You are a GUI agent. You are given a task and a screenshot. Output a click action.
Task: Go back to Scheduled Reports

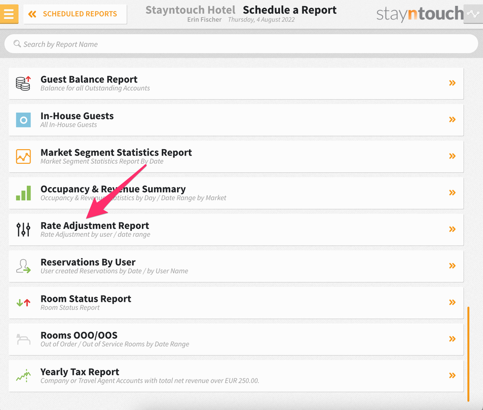pyautogui.click(x=75, y=14)
